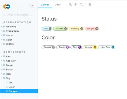This screenshot has height=99, width=127.
Task: Switch to the Canvas tab
Action: pyautogui.click(x=45, y=5)
